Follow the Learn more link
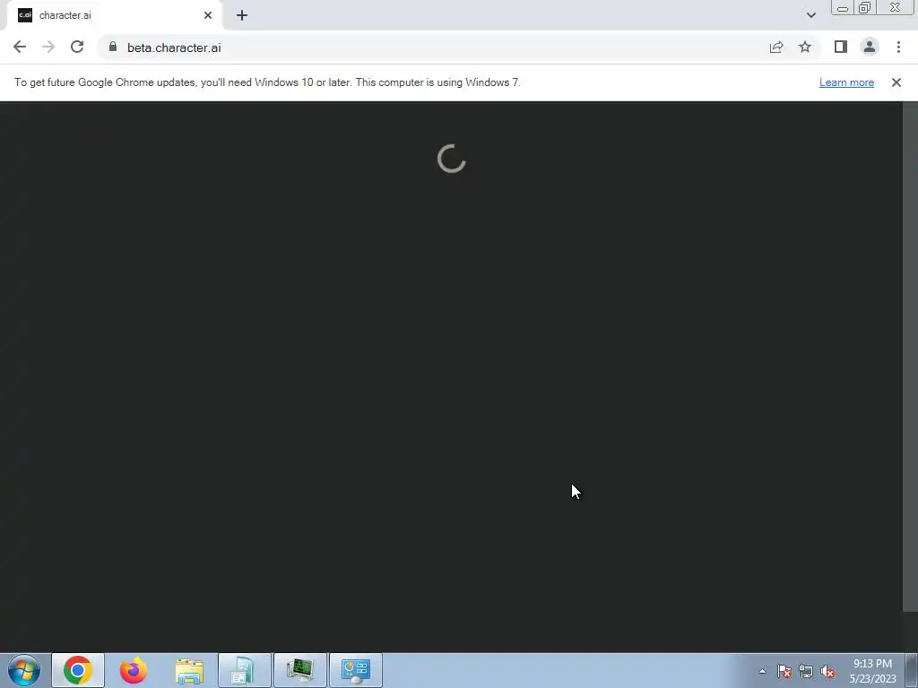Image resolution: width=918 pixels, height=688 pixels. pyautogui.click(x=846, y=82)
